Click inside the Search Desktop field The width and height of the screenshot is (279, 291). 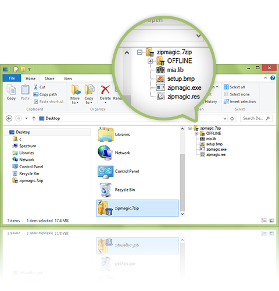256,118
